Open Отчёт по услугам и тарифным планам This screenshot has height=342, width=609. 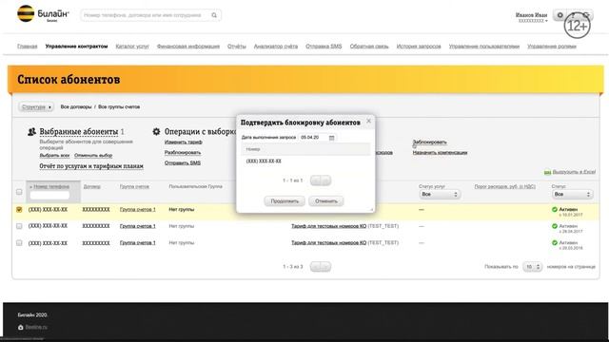(91, 166)
